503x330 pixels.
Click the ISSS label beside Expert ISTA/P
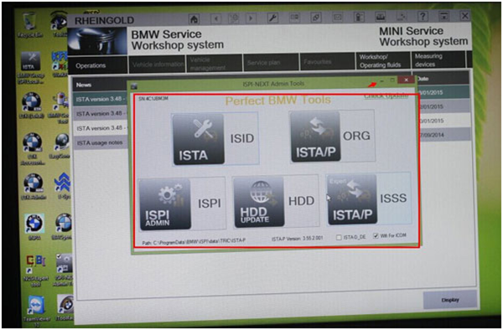[x=393, y=198]
